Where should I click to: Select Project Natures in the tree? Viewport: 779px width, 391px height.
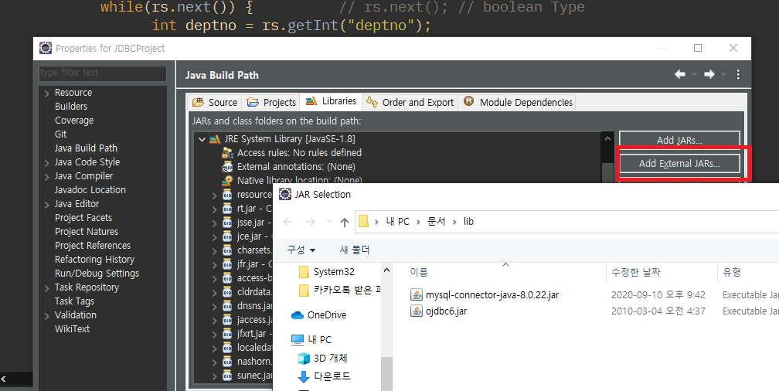[87, 232]
